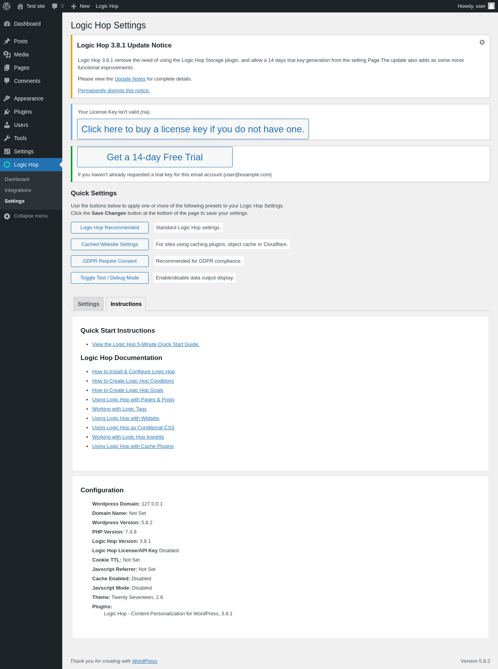Open the Update Notes link
This screenshot has height=669, width=498.
130,79
